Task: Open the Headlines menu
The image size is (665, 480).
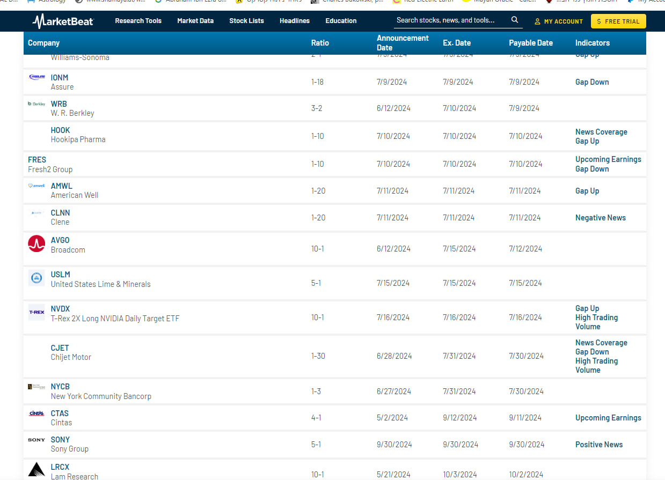Action: pos(295,21)
